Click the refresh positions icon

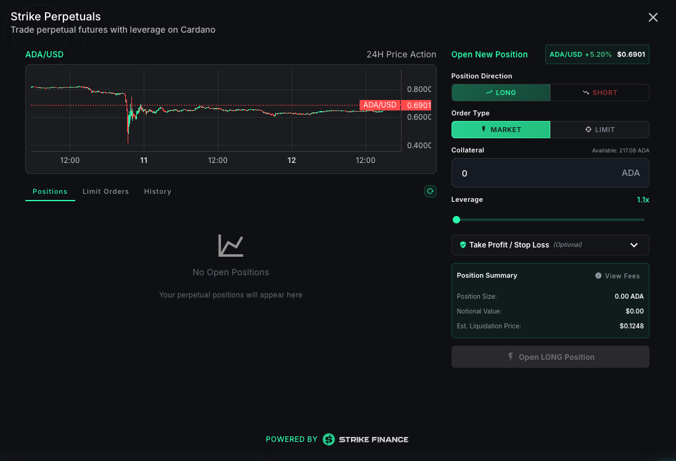click(431, 191)
